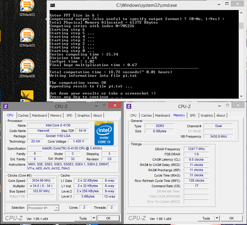Click the cmd.exe window title icon
Screen dimensions: 247x225
click(x=53, y=5)
